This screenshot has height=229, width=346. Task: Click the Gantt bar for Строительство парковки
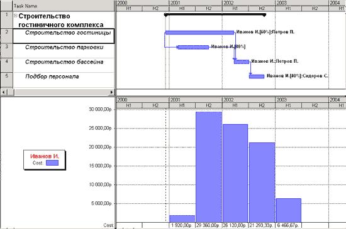point(193,47)
